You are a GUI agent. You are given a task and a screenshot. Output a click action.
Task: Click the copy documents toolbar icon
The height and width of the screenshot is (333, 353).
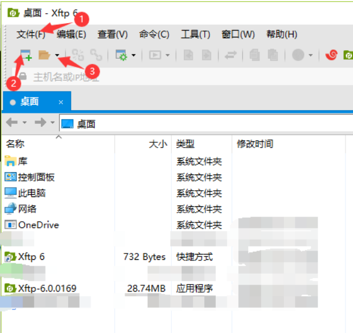pyautogui.click(x=254, y=55)
